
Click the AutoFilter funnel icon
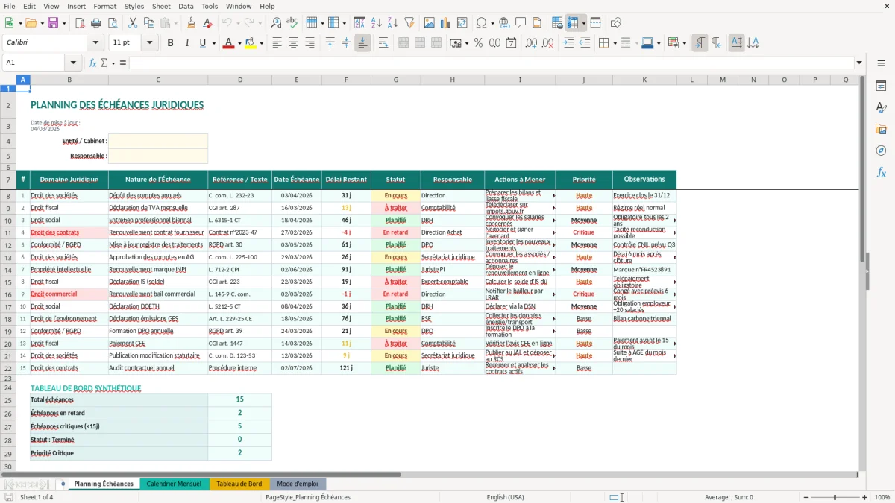click(409, 23)
